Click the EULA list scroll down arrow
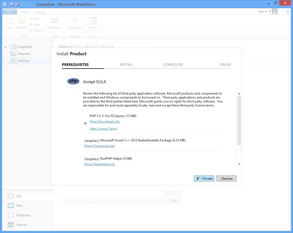Image resolution: width=293 pixels, height=233 pixels. pos(239,164)
